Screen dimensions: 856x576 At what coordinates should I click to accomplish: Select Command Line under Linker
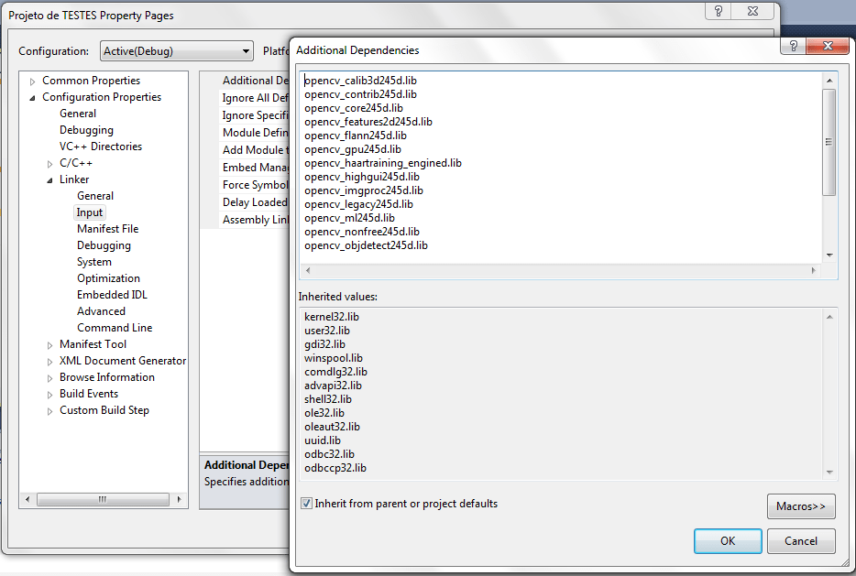pyautogui.click(x=115, y=327)
